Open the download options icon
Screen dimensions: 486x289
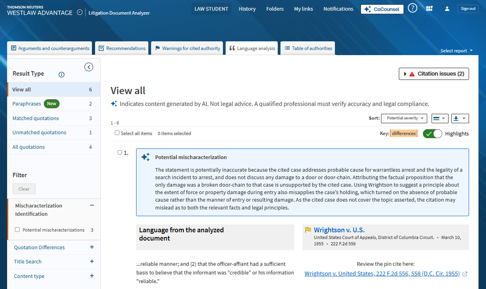tap(460, 118)
